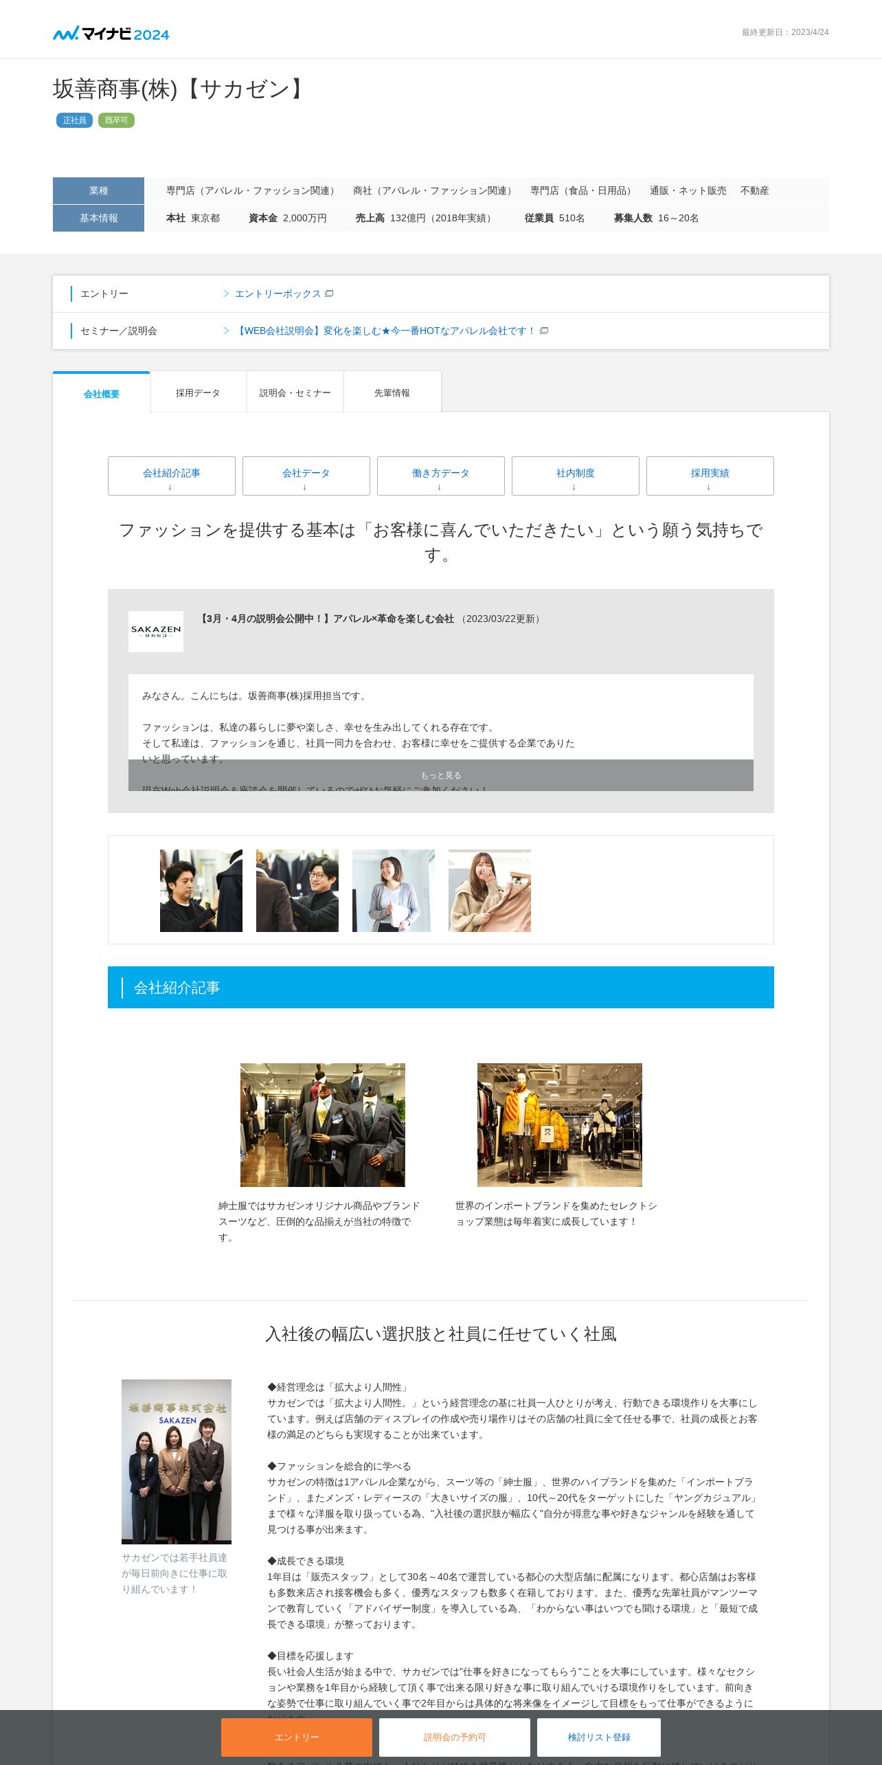Open photo of man adjusting suit
The width and height of the screenshot is (882, 1765).
(201, 891)
